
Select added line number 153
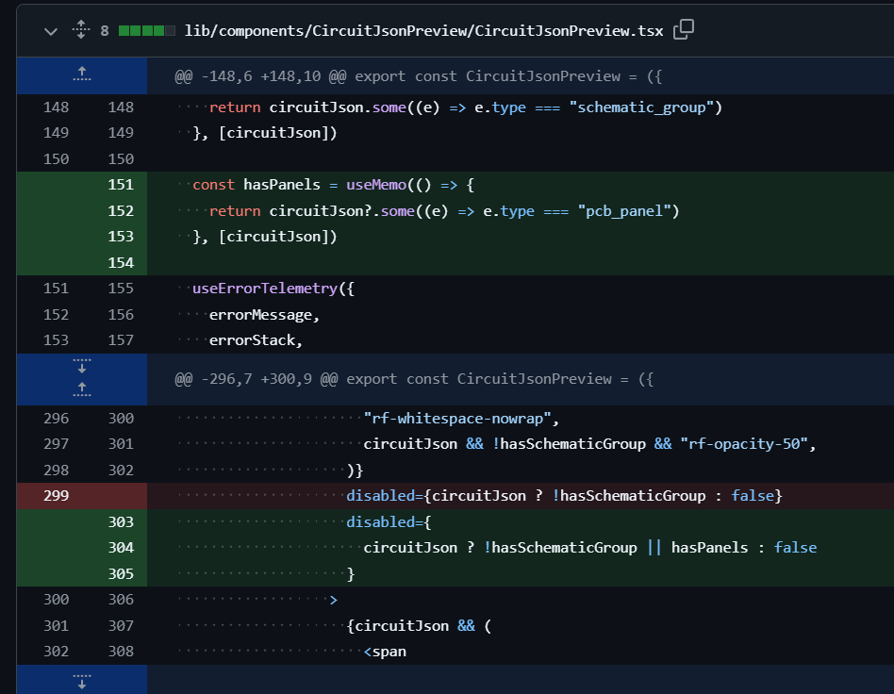coord(121,237)
